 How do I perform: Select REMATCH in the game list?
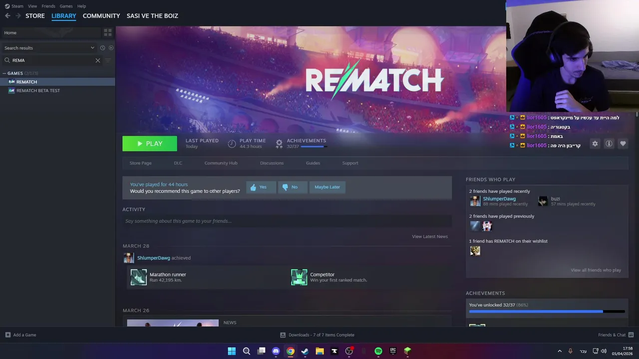pos(57,82)
